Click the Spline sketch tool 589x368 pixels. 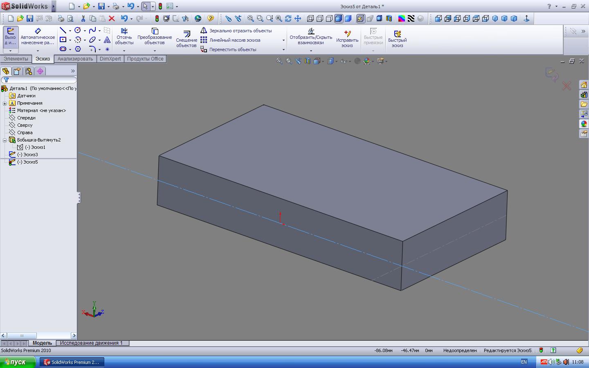coord(92,30)
